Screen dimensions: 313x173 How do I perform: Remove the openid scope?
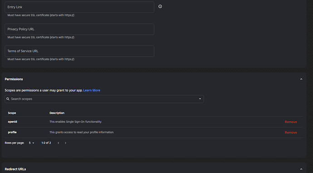(291, 122)
